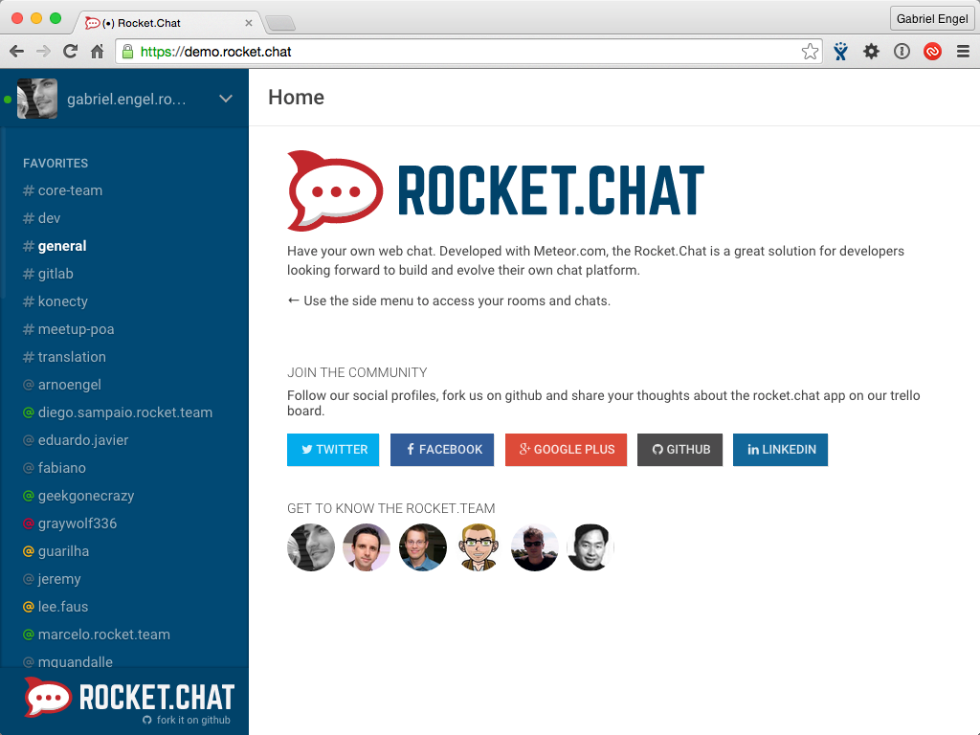Click gabriel.engel sidebar avatar

pos(37,99)
